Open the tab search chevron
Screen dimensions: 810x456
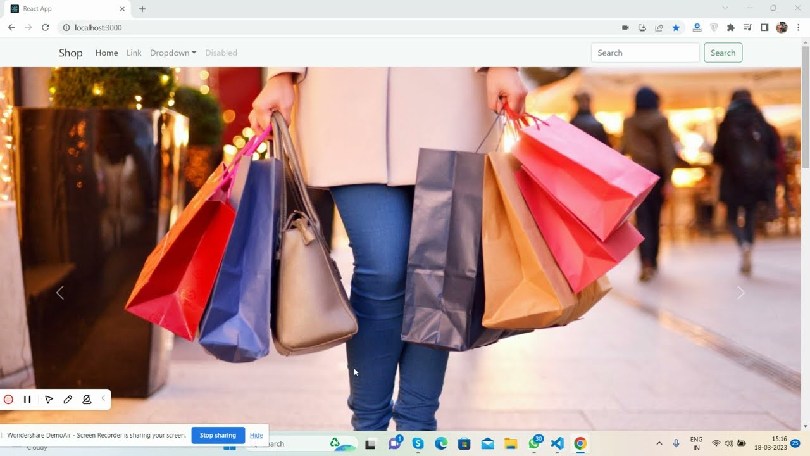725,8
